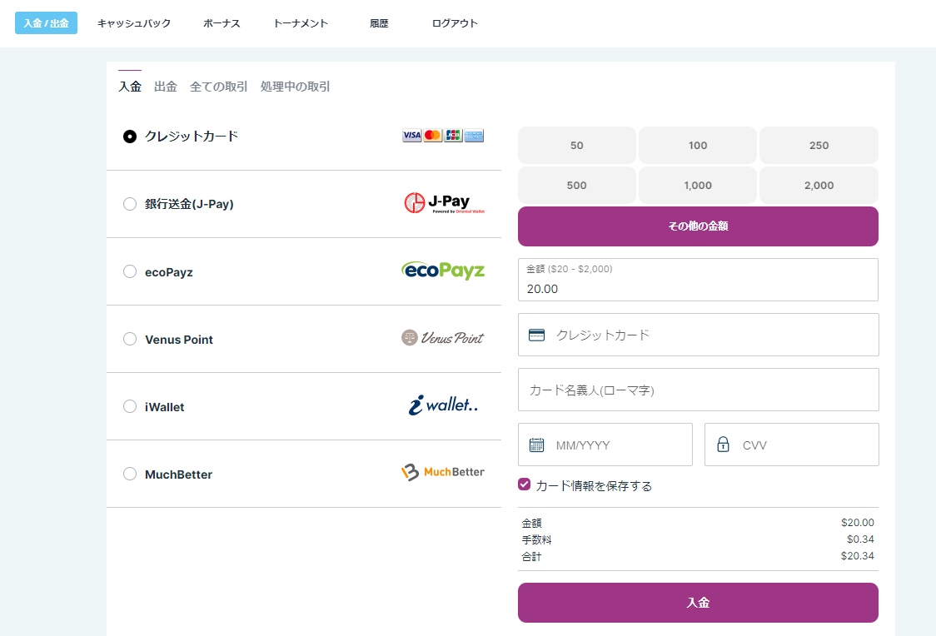This screenshot has height=636, width=936.
Task: Click the MuchBetter logo
Action: click(x=442, y=472)
